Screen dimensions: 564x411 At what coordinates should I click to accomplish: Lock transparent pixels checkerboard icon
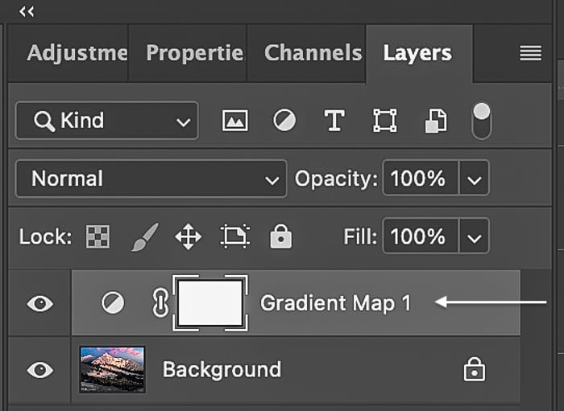pos(97,237)
